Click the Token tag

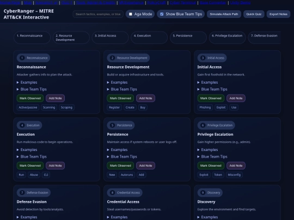218,175
